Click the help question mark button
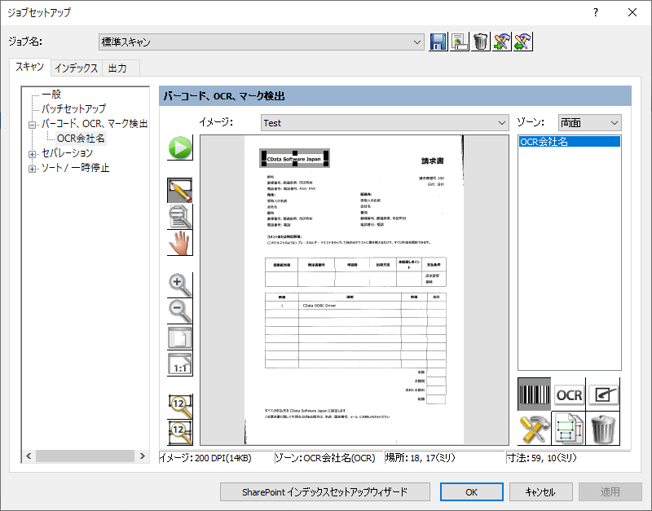This screenshot has width=652, height=511. 596,12
